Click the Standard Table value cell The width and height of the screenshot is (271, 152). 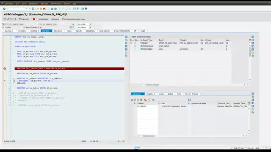click(174, 106)
